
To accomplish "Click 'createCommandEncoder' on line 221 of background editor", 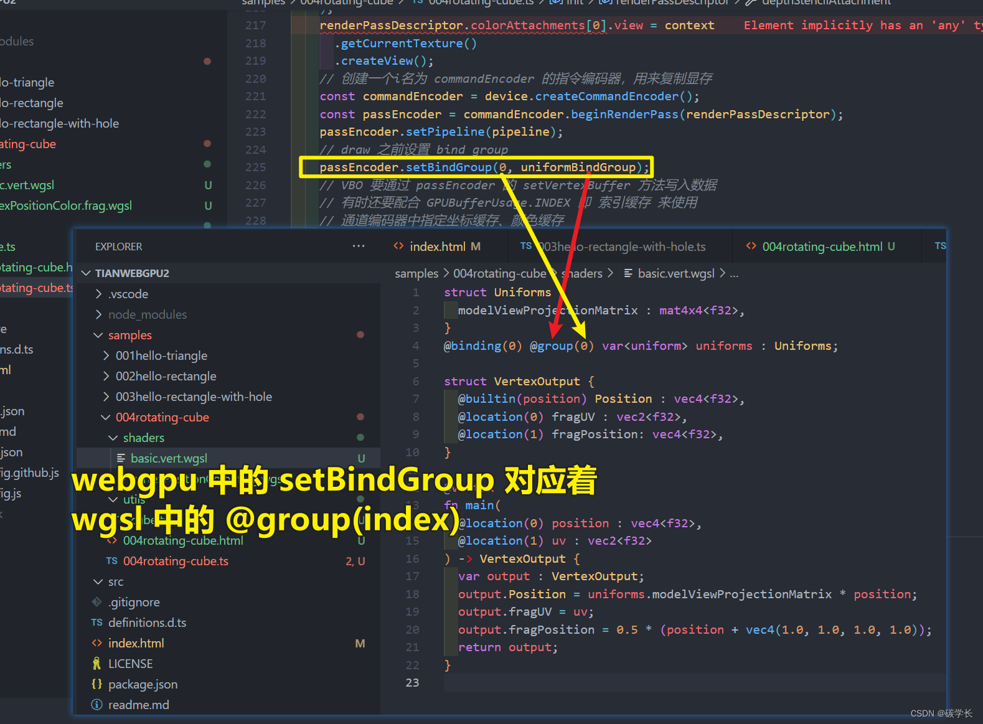I will 606,96.
